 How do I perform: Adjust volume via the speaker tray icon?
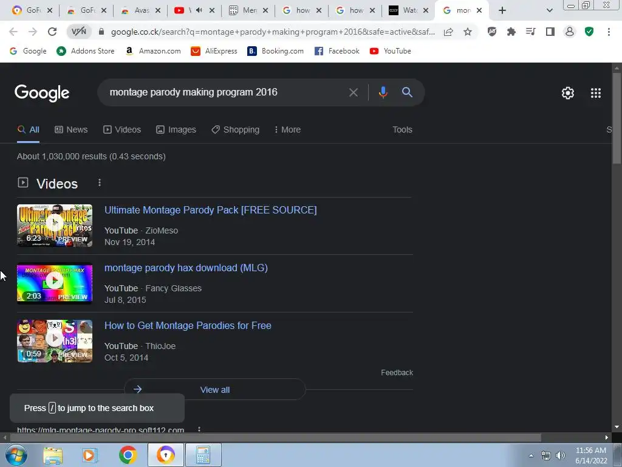coord(560,455)
